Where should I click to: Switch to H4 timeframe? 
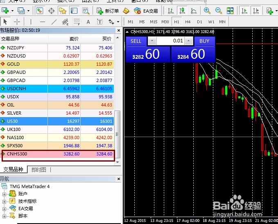pos(188,22)
